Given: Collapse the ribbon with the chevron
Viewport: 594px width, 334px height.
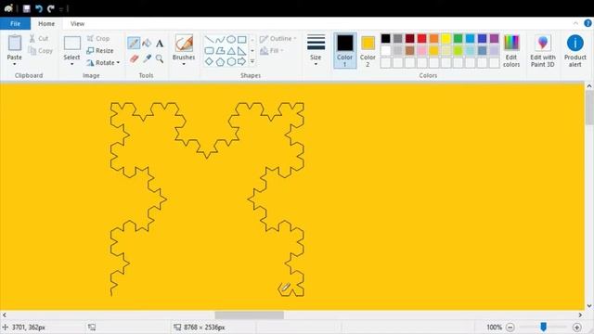Looking at the screenshot, I should [575, 23].
